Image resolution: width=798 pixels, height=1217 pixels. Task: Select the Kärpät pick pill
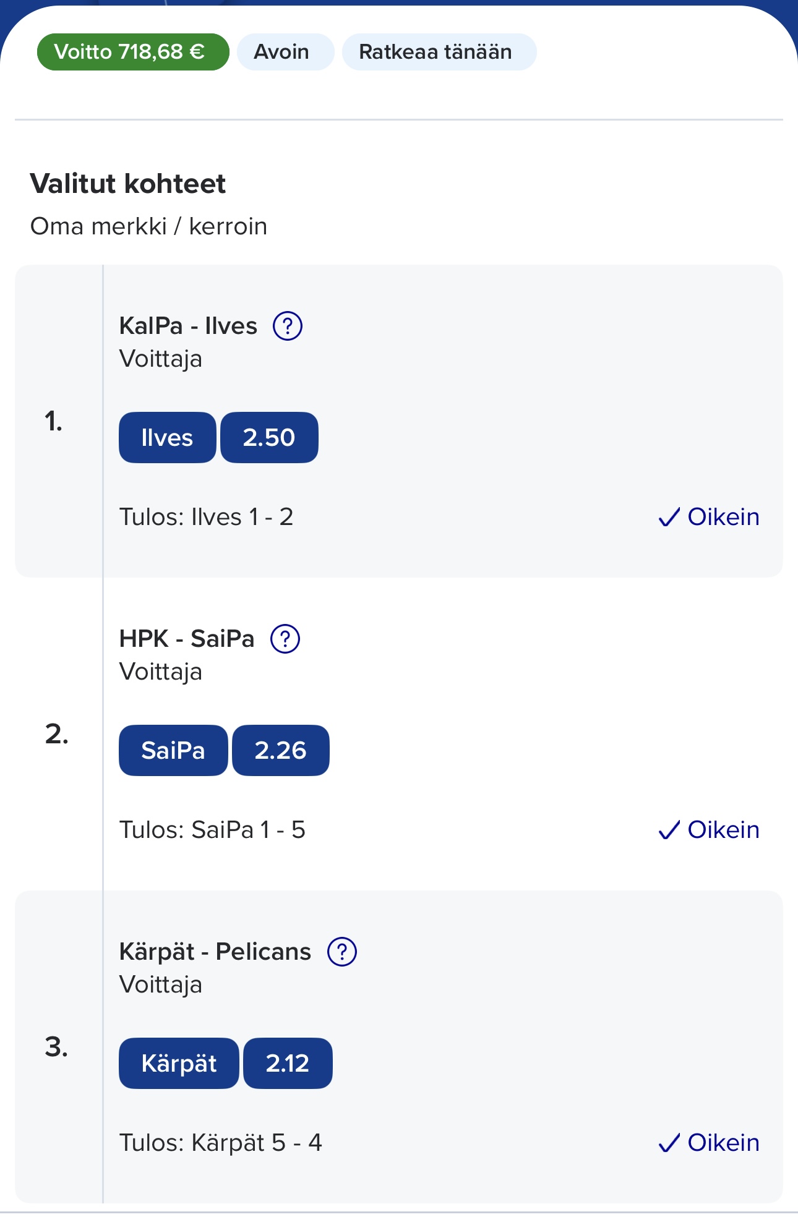179,1063
